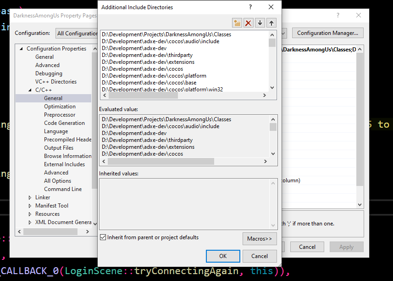This screenshot has height=281, width=393.
Task: Select cocos\audio\include line in edit list
Action: pos(161,41)
